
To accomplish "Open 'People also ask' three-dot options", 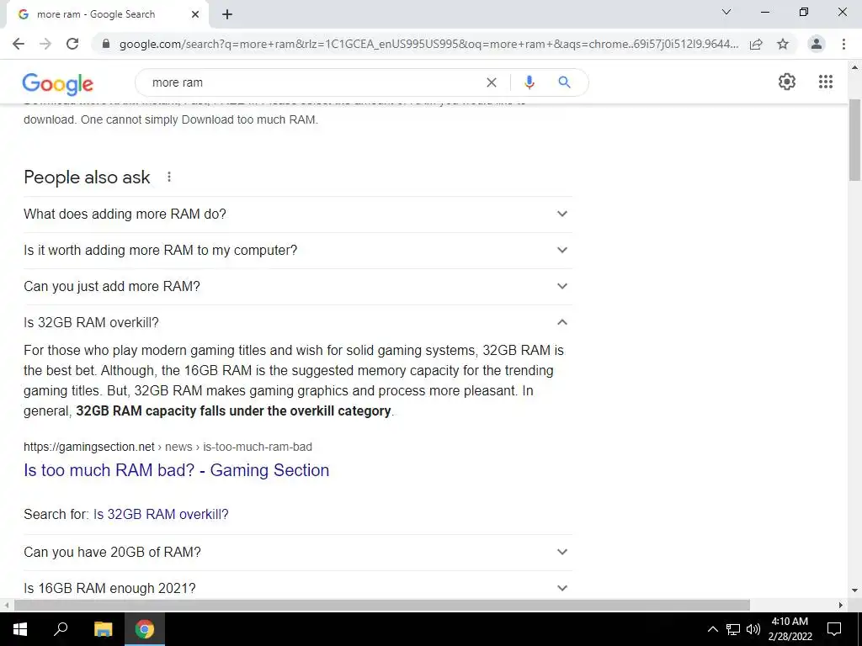I will point(169,177).
